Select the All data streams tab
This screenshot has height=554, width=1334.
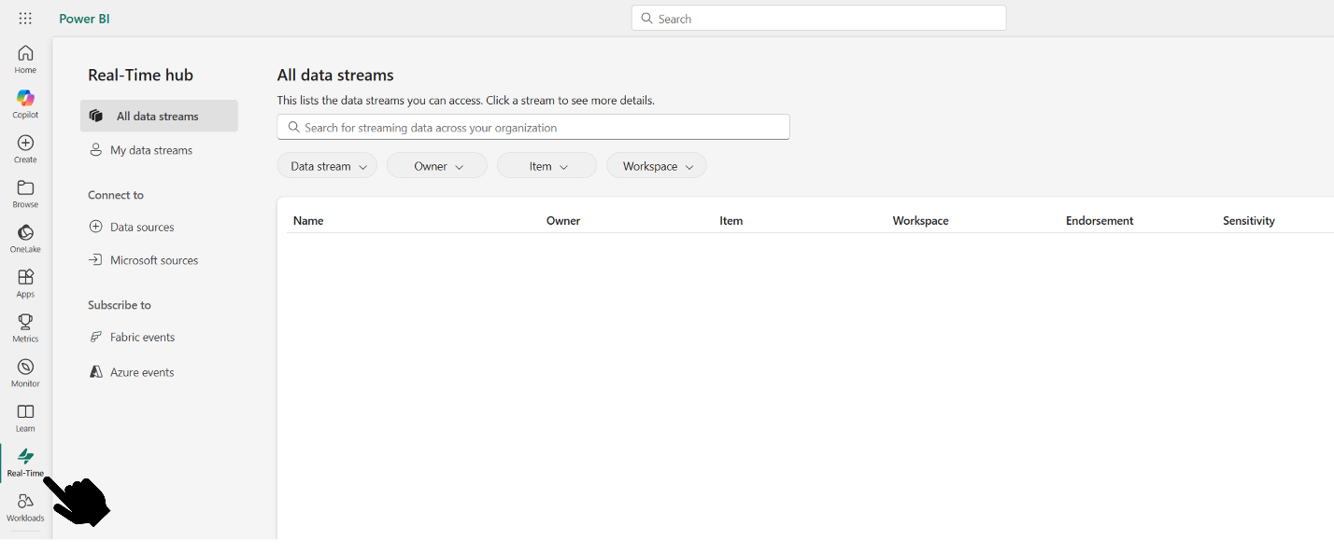pyautogui.click(x=158, y=116)
